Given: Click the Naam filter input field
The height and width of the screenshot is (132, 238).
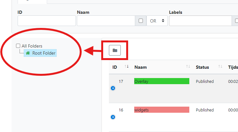Looking at the screenshot, I should coord(106,21).
